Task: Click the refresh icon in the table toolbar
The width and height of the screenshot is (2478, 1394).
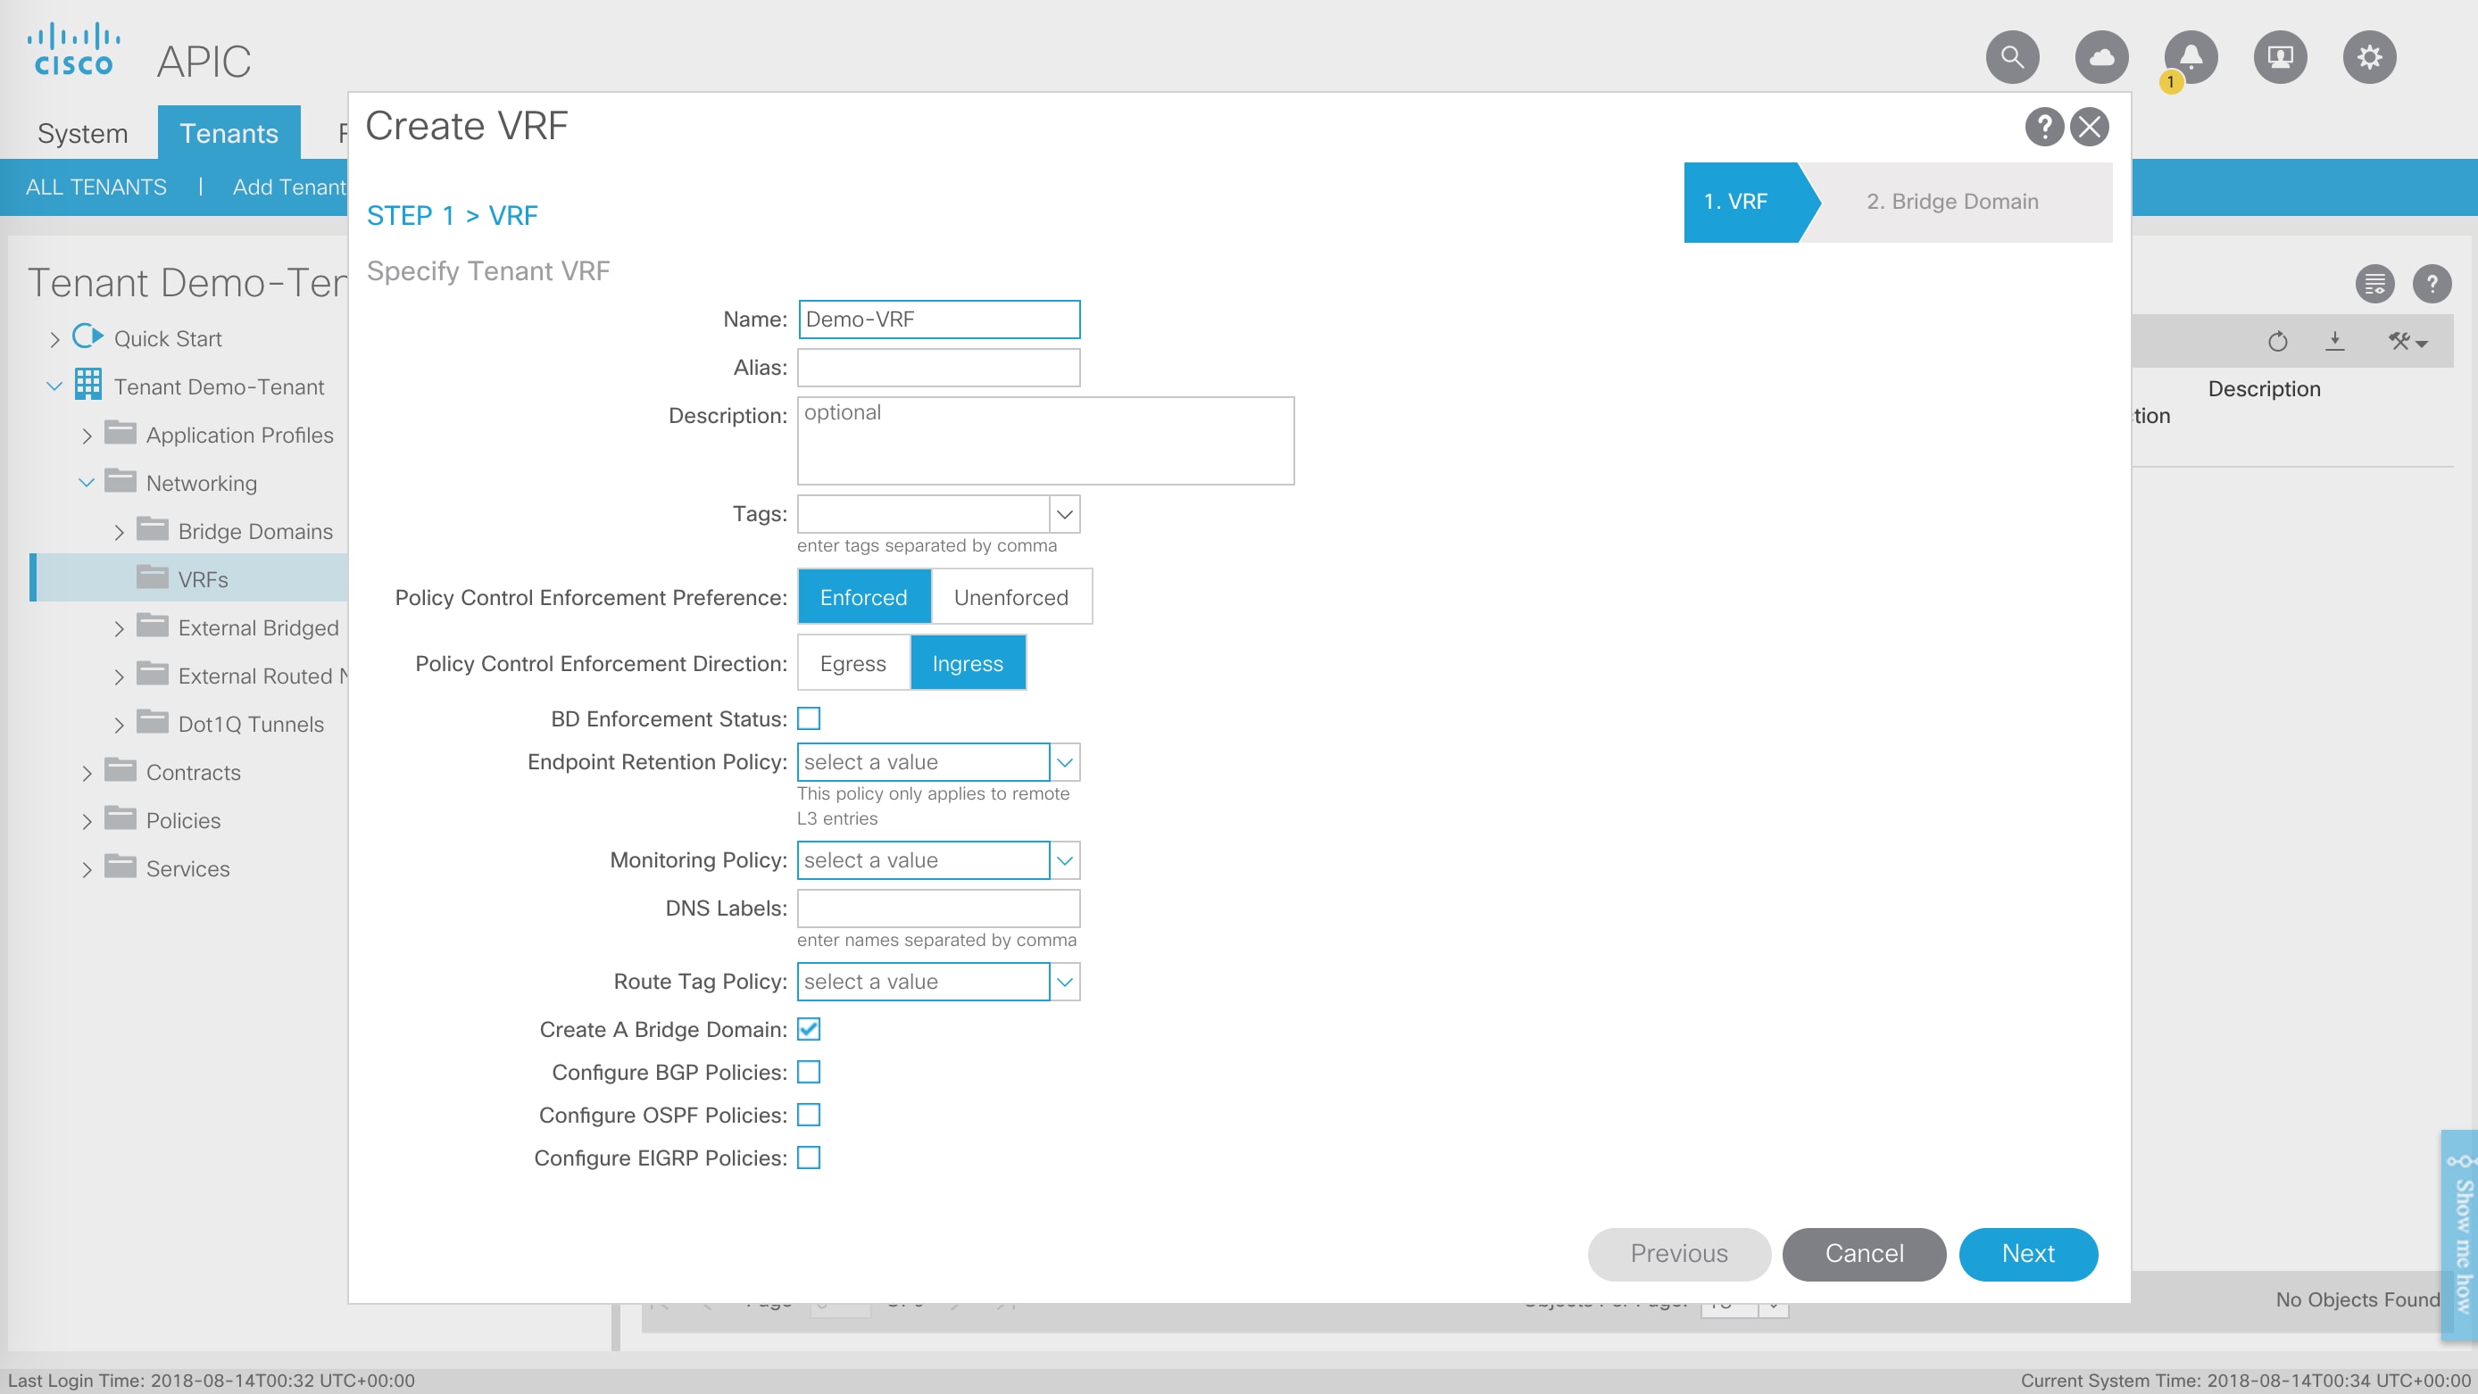Action: click(2277, 342)
